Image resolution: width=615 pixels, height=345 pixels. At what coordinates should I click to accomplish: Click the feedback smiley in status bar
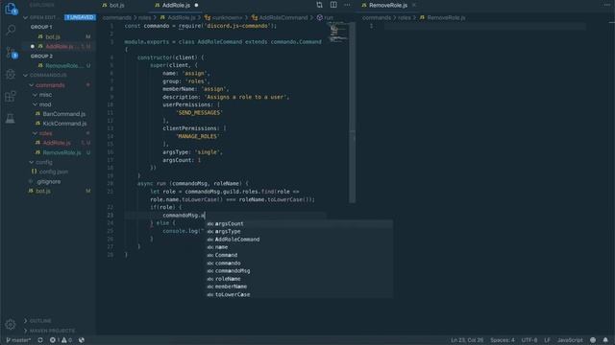click(x=593, y=340)
